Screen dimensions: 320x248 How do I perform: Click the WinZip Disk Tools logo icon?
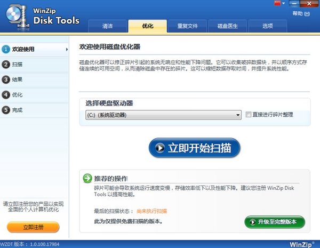coord(18,17)
